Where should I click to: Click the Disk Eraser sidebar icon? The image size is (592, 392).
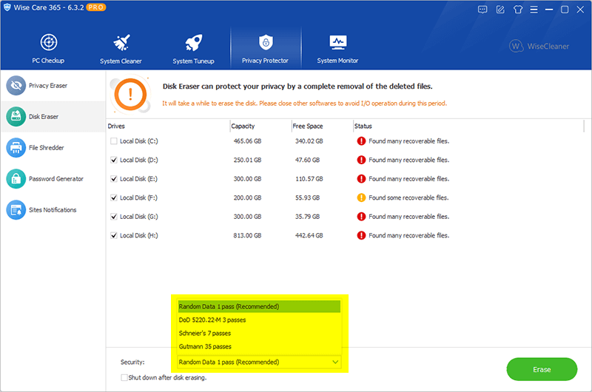16,117
